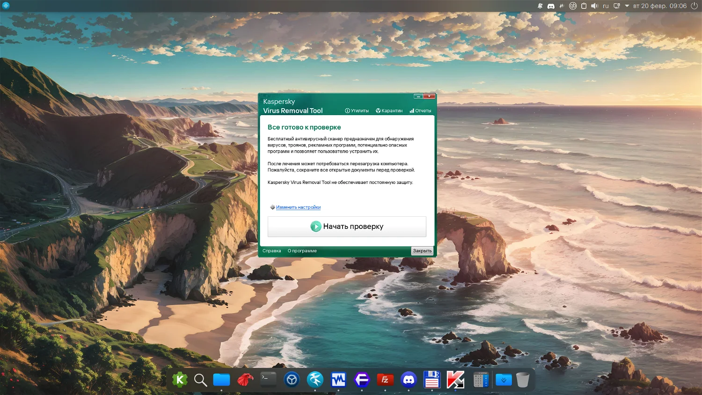Open the magnifier search icon in dock
702x395 pixels.
pyautogui.click(x=201, y=380)
